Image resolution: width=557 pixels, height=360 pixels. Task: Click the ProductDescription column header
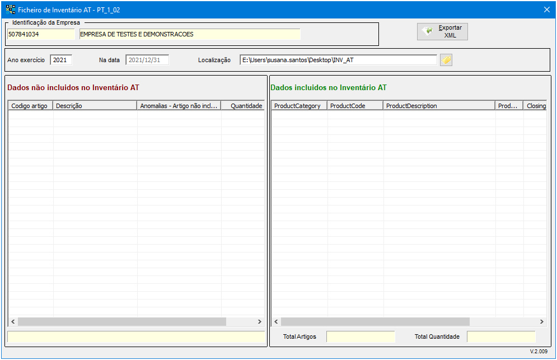click(x=439, y=106)
